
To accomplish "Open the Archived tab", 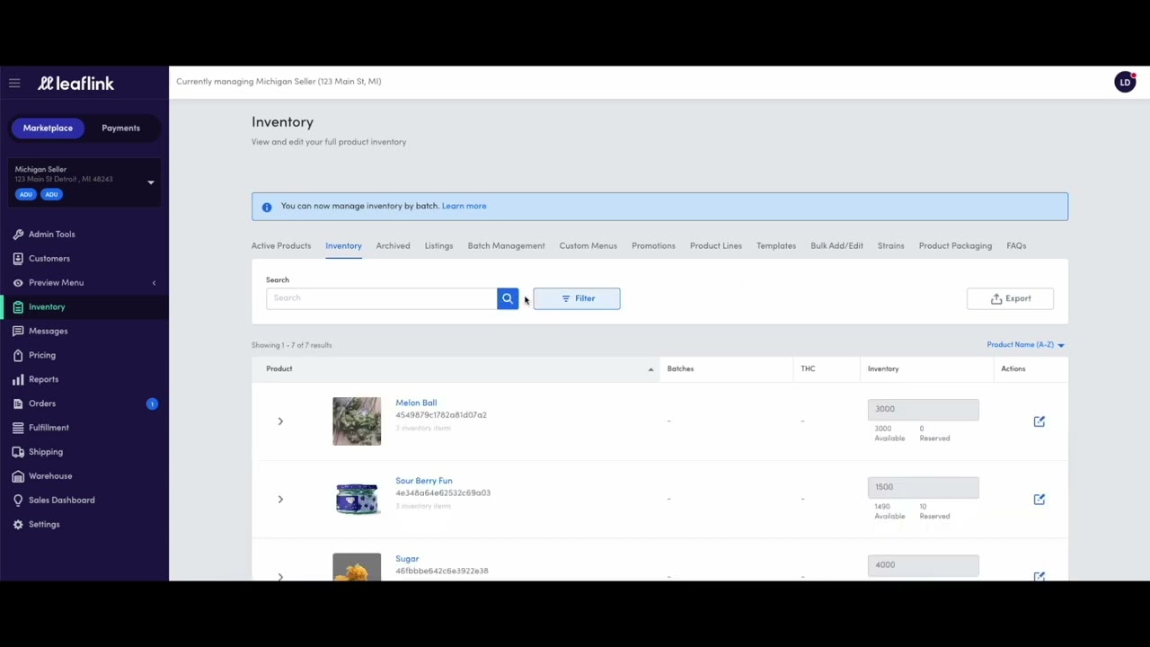I will [393, 246].
